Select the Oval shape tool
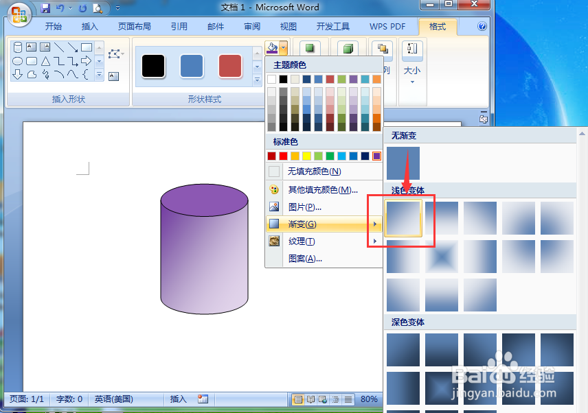Screen dimensions: 588x413 18,60
